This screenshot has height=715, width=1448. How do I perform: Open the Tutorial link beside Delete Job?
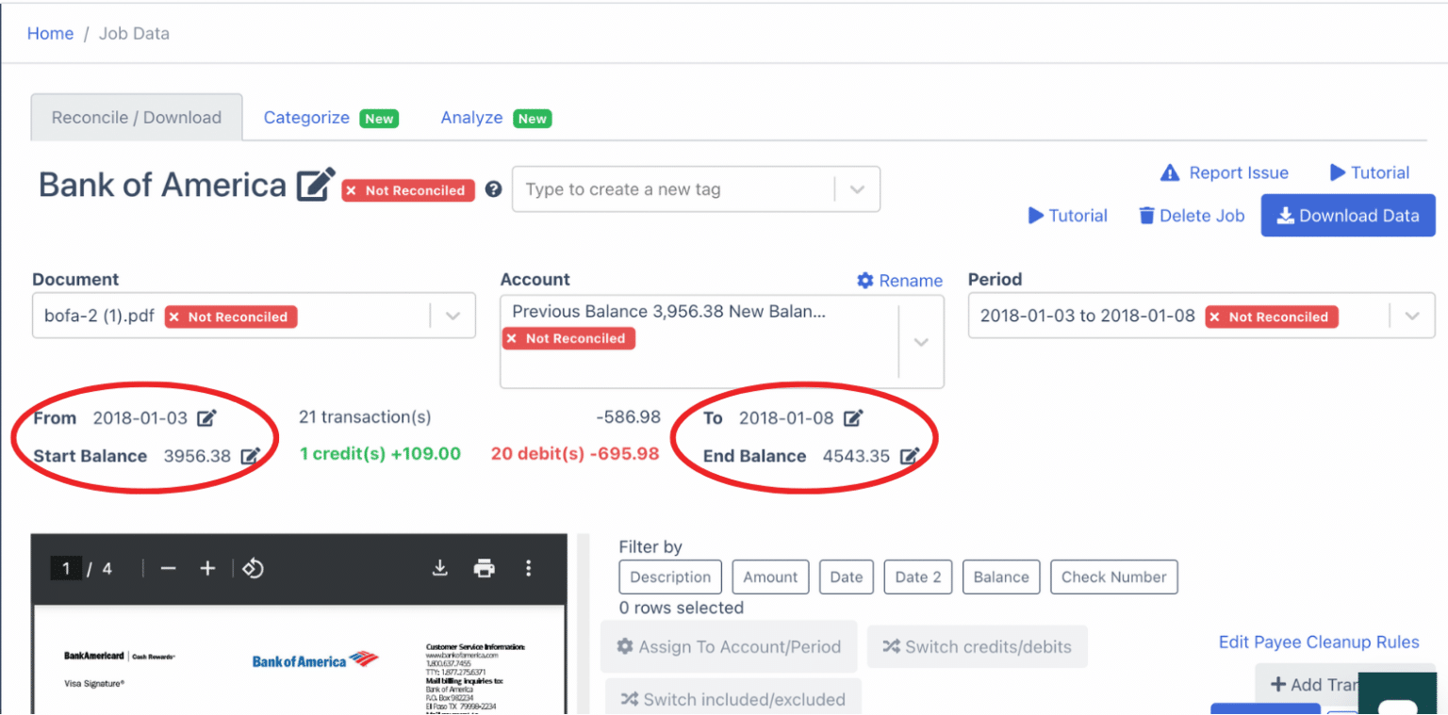tap(1068, 216)
